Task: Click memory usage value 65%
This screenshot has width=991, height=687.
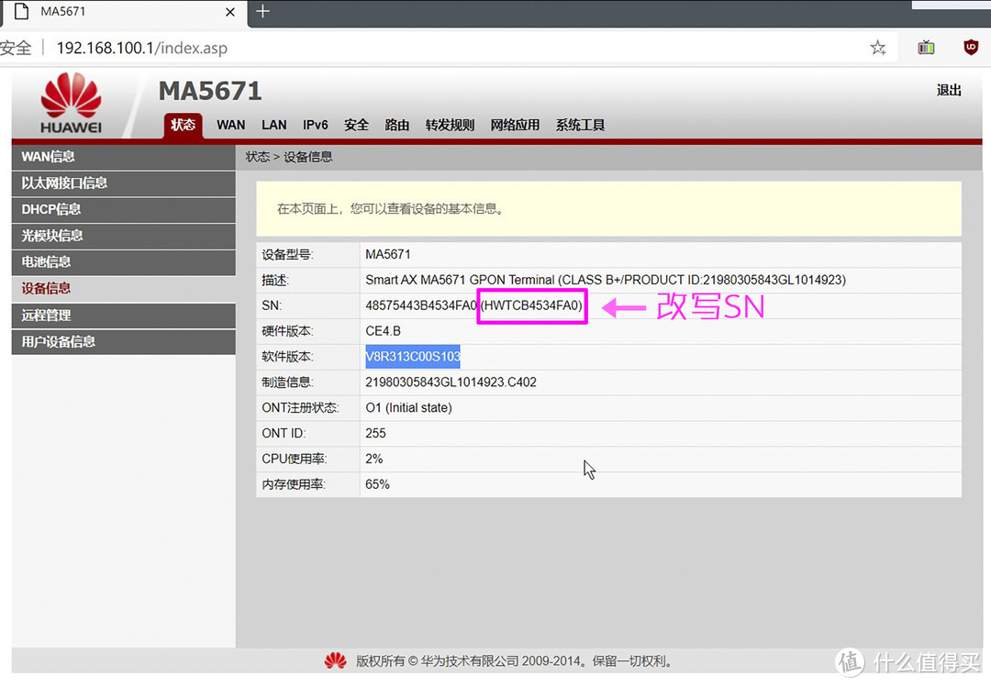Action: [377, 485]
